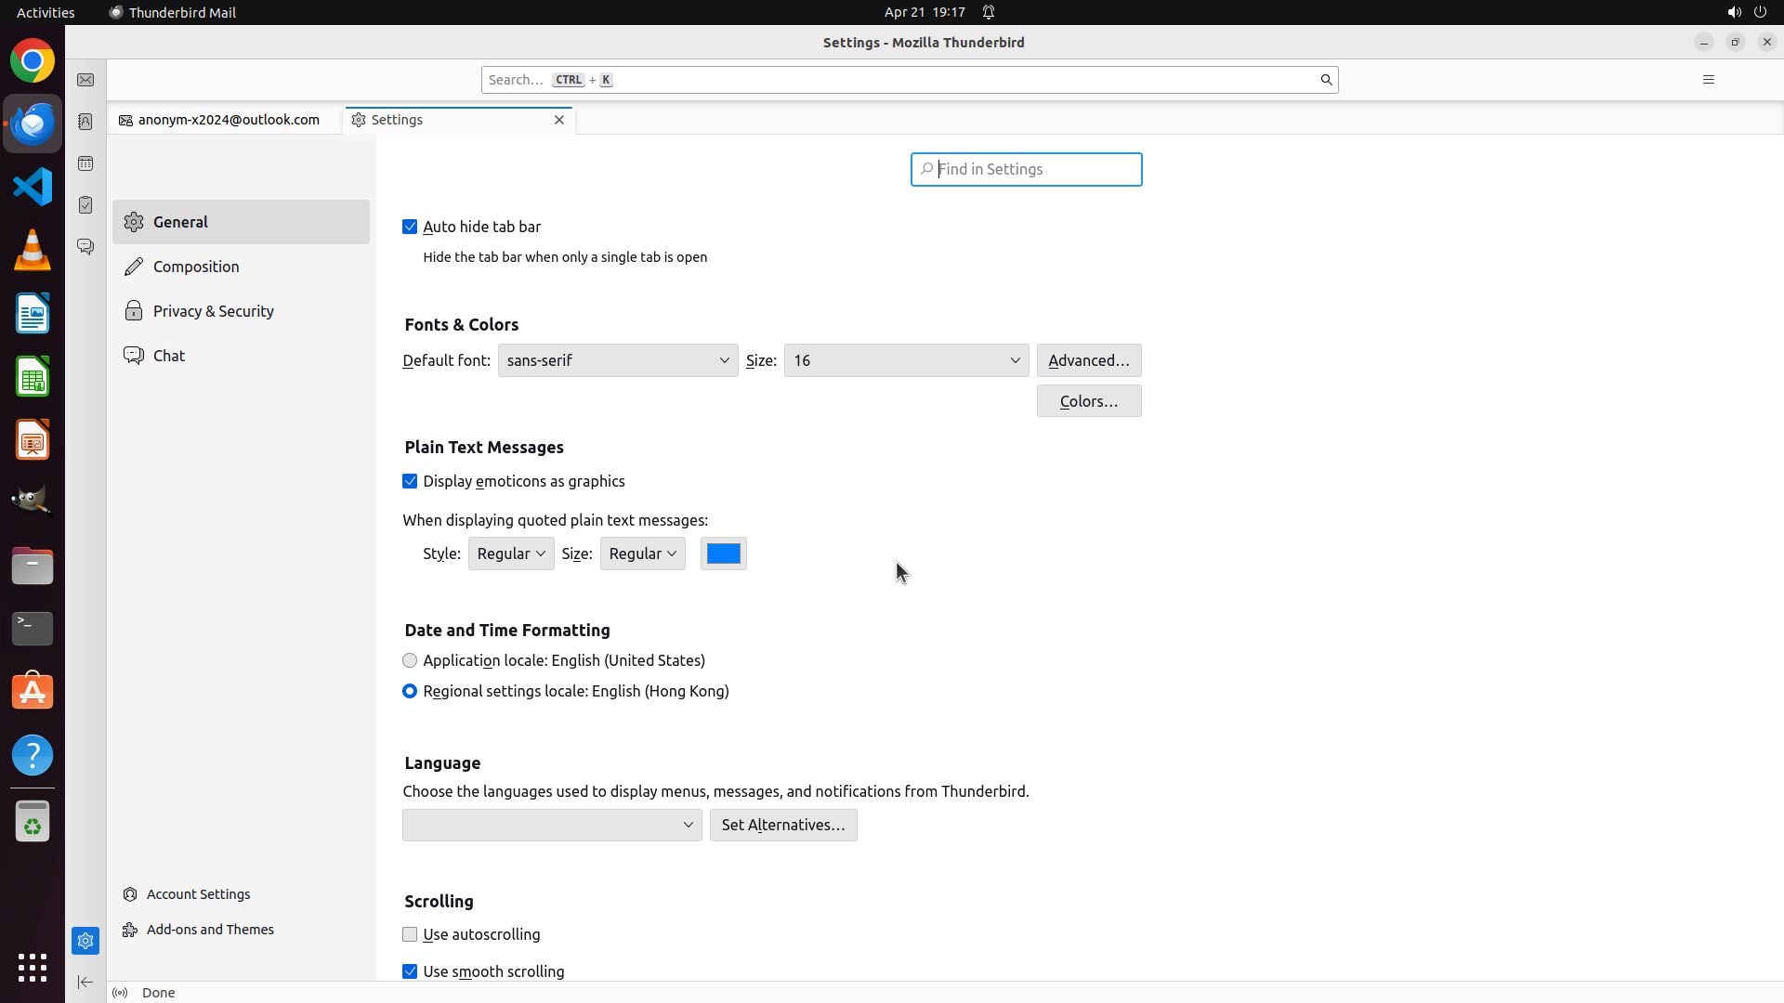Open Thunderbird hamburger app menu
This screenshot has width=1784, height=1003.
point(1708,80)
